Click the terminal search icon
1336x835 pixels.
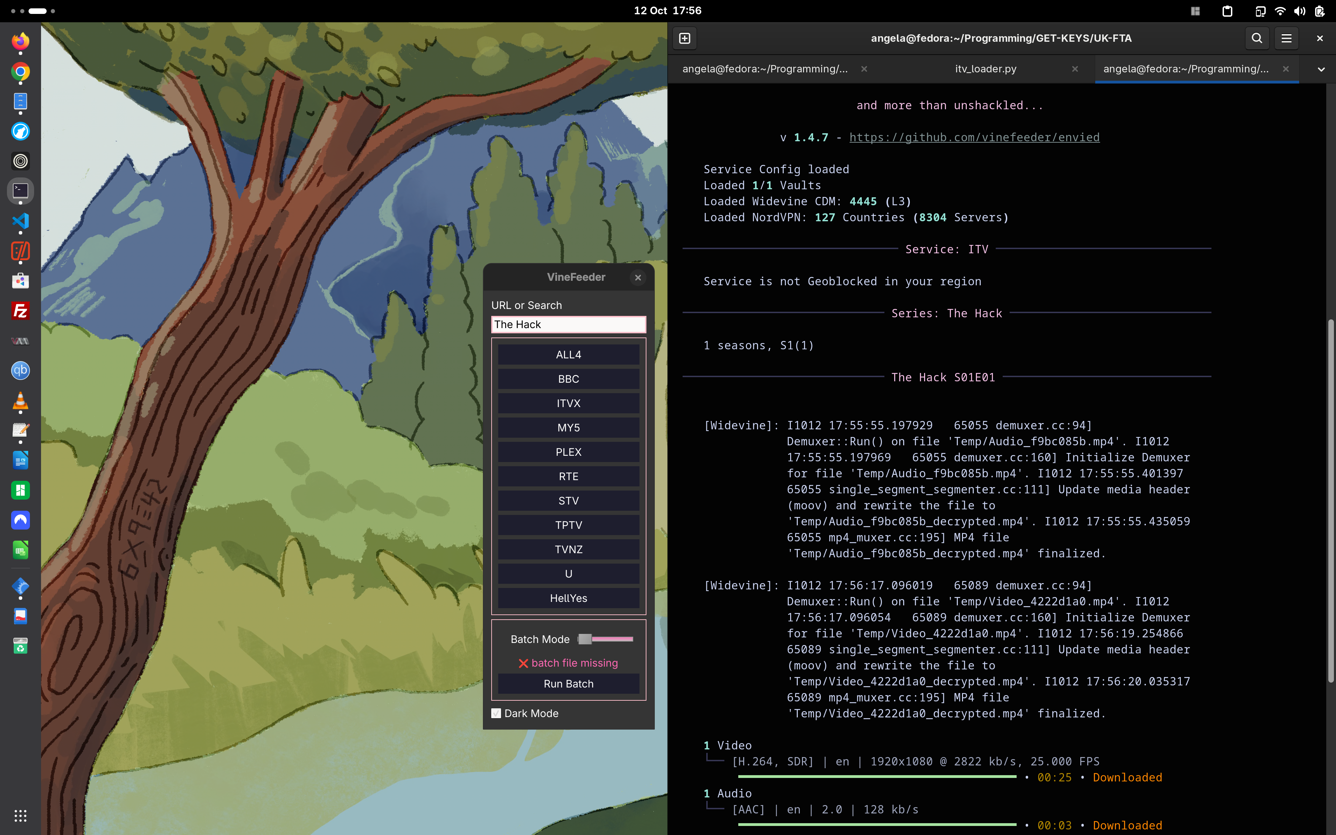(x=1257, y=38)
